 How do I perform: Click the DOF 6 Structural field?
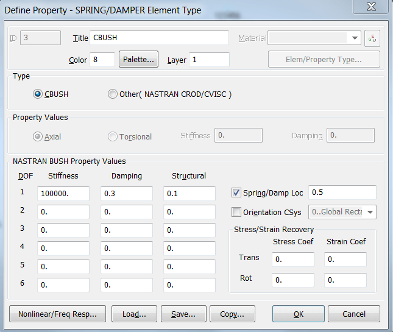point(189,285)
